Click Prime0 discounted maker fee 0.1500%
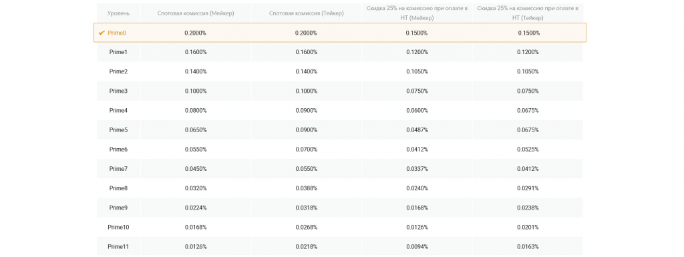Screen dimensions: 684x257 (x=417, y=33)
